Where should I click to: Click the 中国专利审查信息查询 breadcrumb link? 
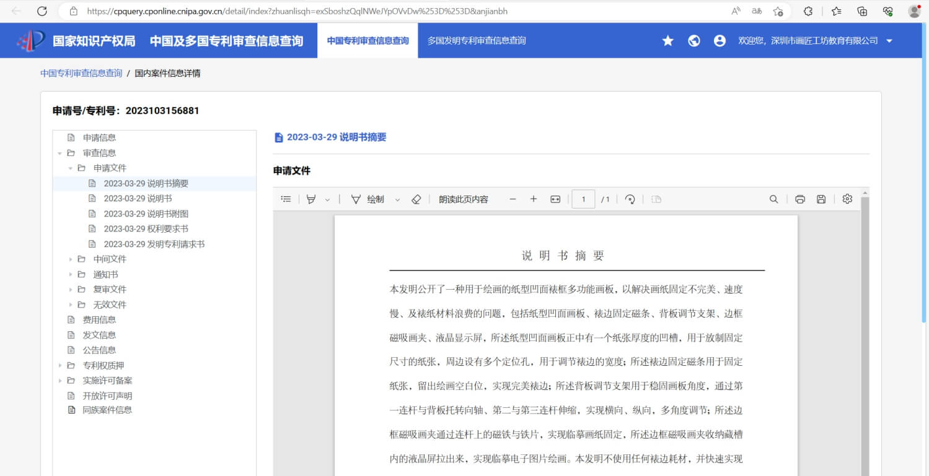[x=81, y=73]
